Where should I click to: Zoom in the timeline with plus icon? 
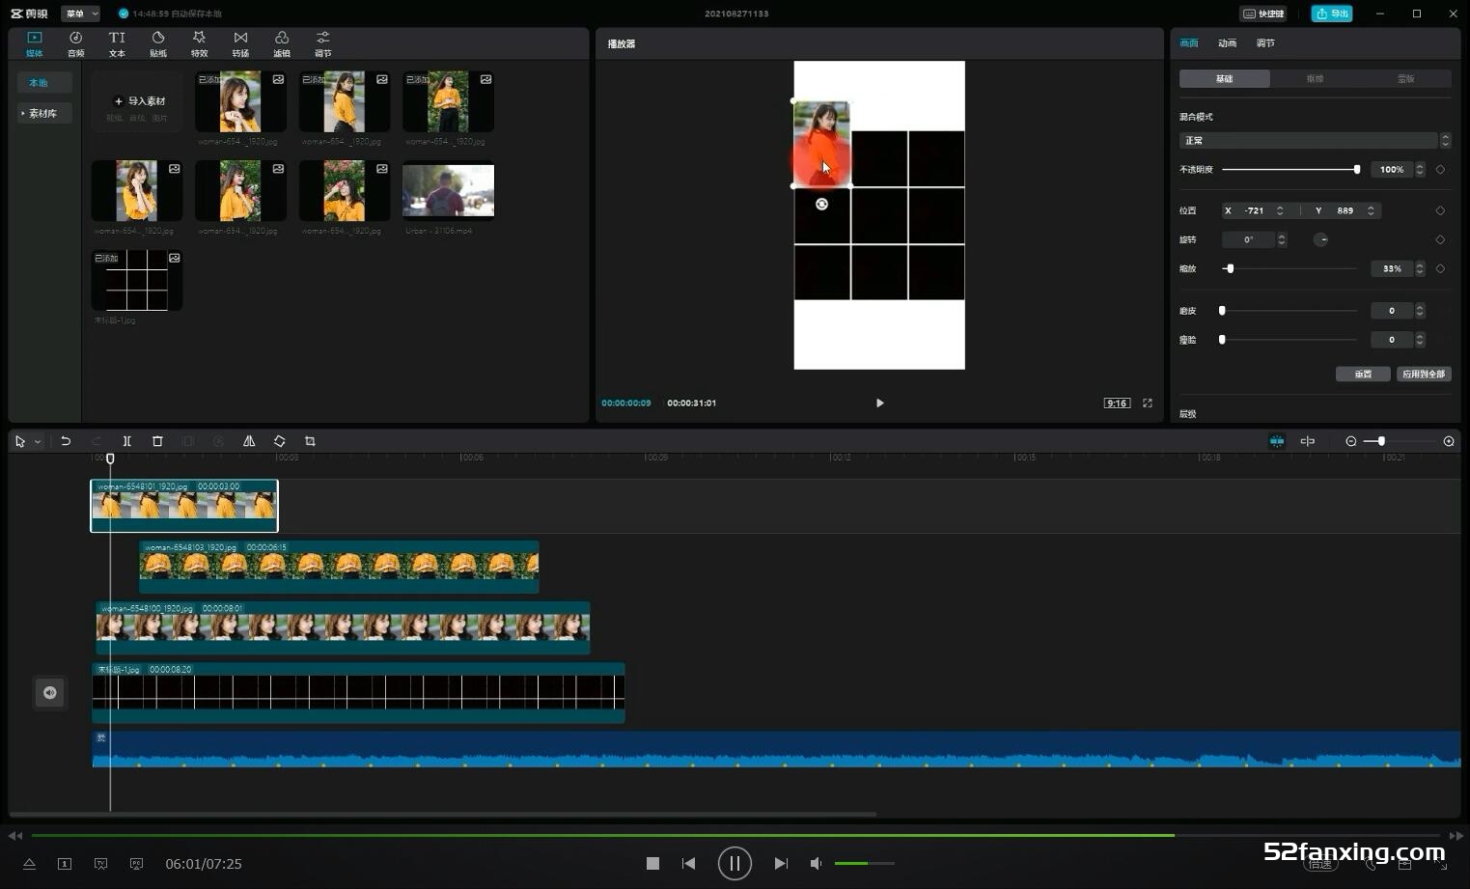tap(1449, 441)
